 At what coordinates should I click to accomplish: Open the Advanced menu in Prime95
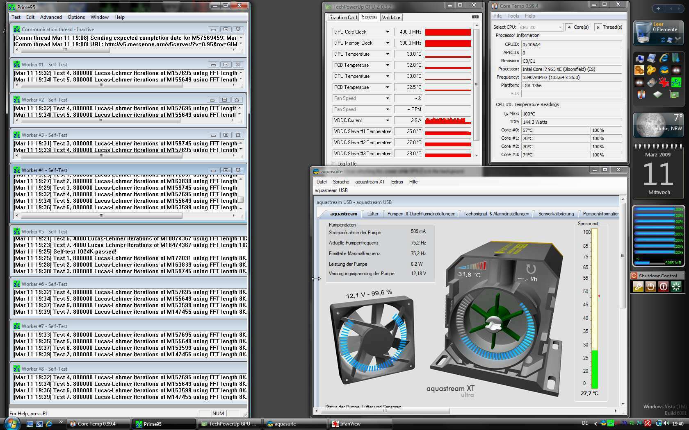click(x=51, y=17)
